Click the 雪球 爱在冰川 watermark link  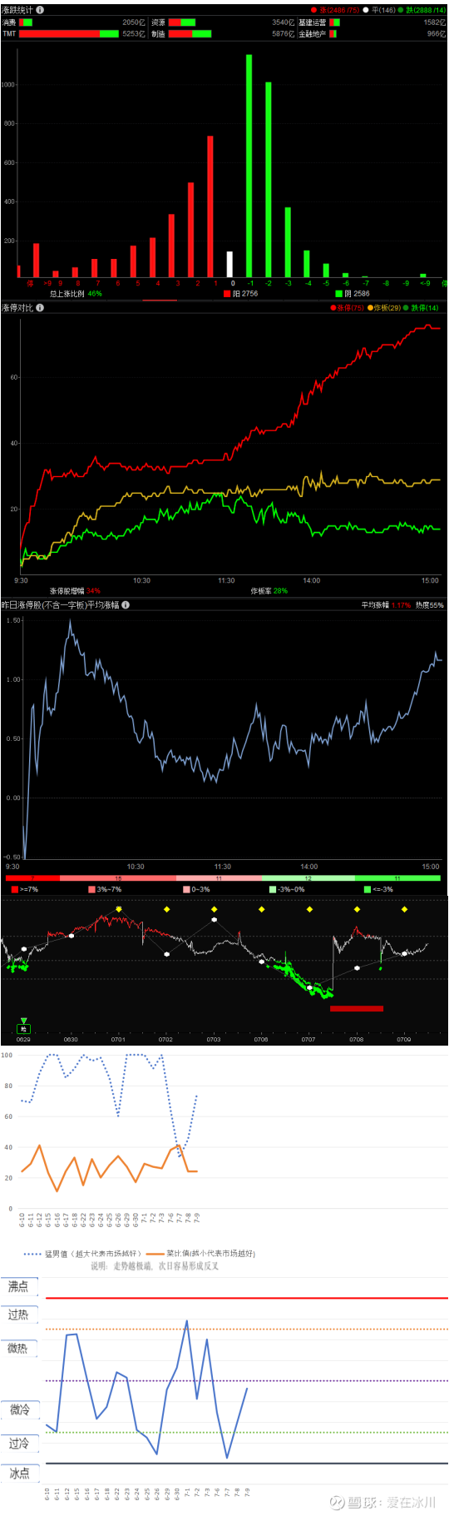pos(382,1502)
